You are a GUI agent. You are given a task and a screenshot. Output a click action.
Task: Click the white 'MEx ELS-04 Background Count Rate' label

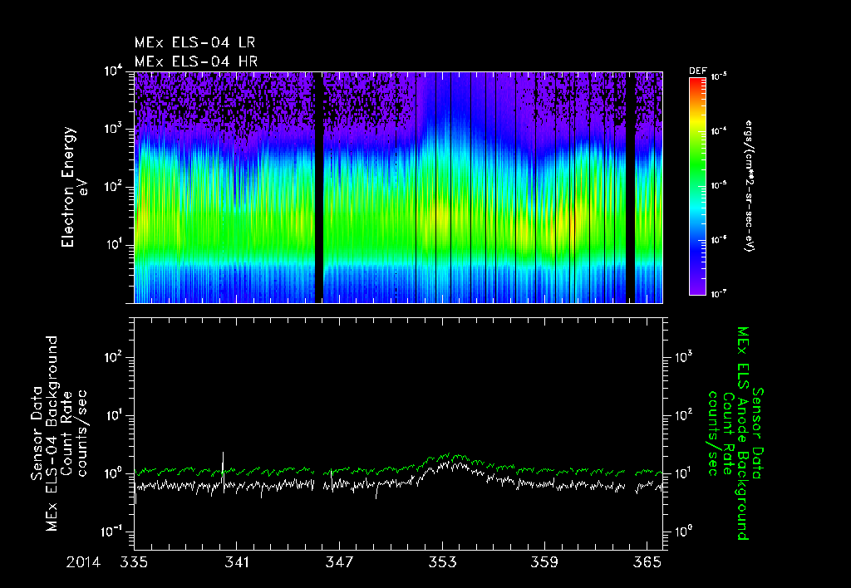pos(59,433)
